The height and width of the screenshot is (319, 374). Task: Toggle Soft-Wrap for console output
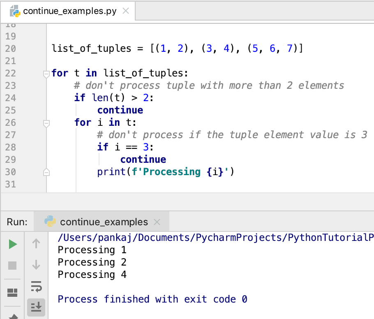pos(36,286)
